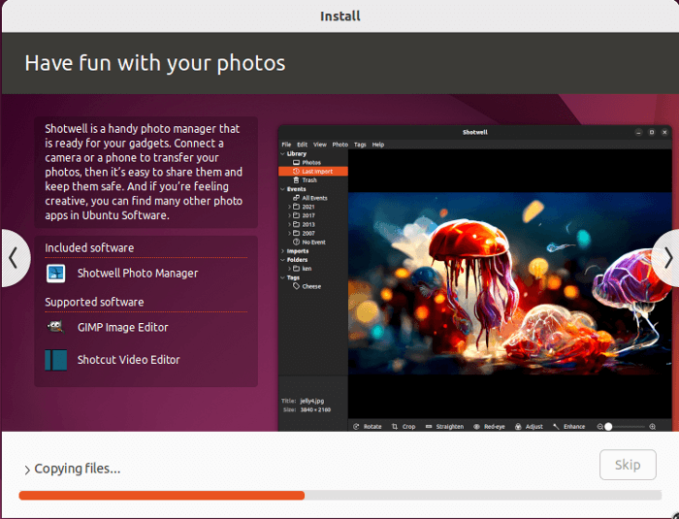Open the Edit menu in the Shotwell preview

pos(303,145)
